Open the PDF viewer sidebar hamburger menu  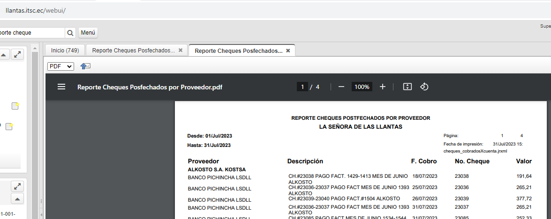(61, 87)
